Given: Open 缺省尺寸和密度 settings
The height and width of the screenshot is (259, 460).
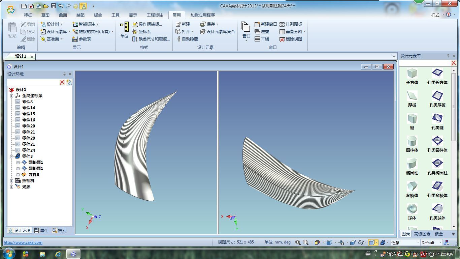Looking at the screenshot, I should [152, 39].
